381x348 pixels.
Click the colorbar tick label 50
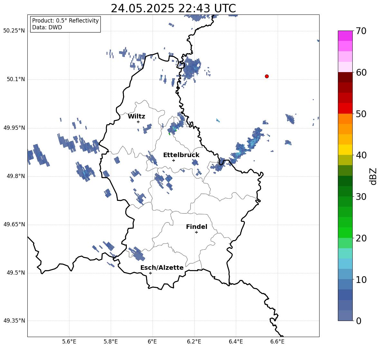click(361, 114)
